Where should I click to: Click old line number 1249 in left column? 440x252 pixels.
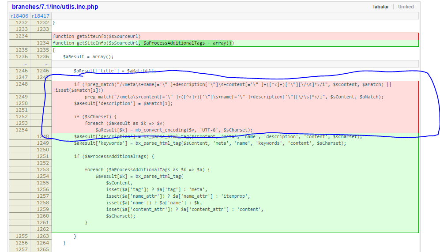[21, 97]
